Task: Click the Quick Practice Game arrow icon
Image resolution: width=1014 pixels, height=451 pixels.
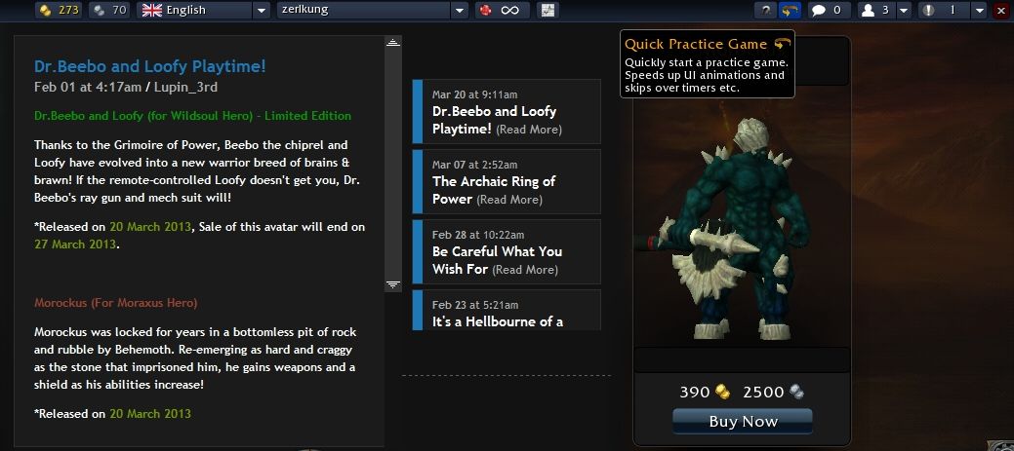Action: [x=787, y=11]
